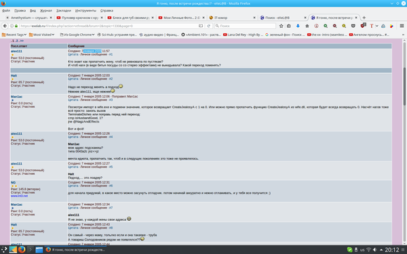Click the green padlock security icon
The image size is (407, 254).
pyautogui.click(x=16, y=26)
